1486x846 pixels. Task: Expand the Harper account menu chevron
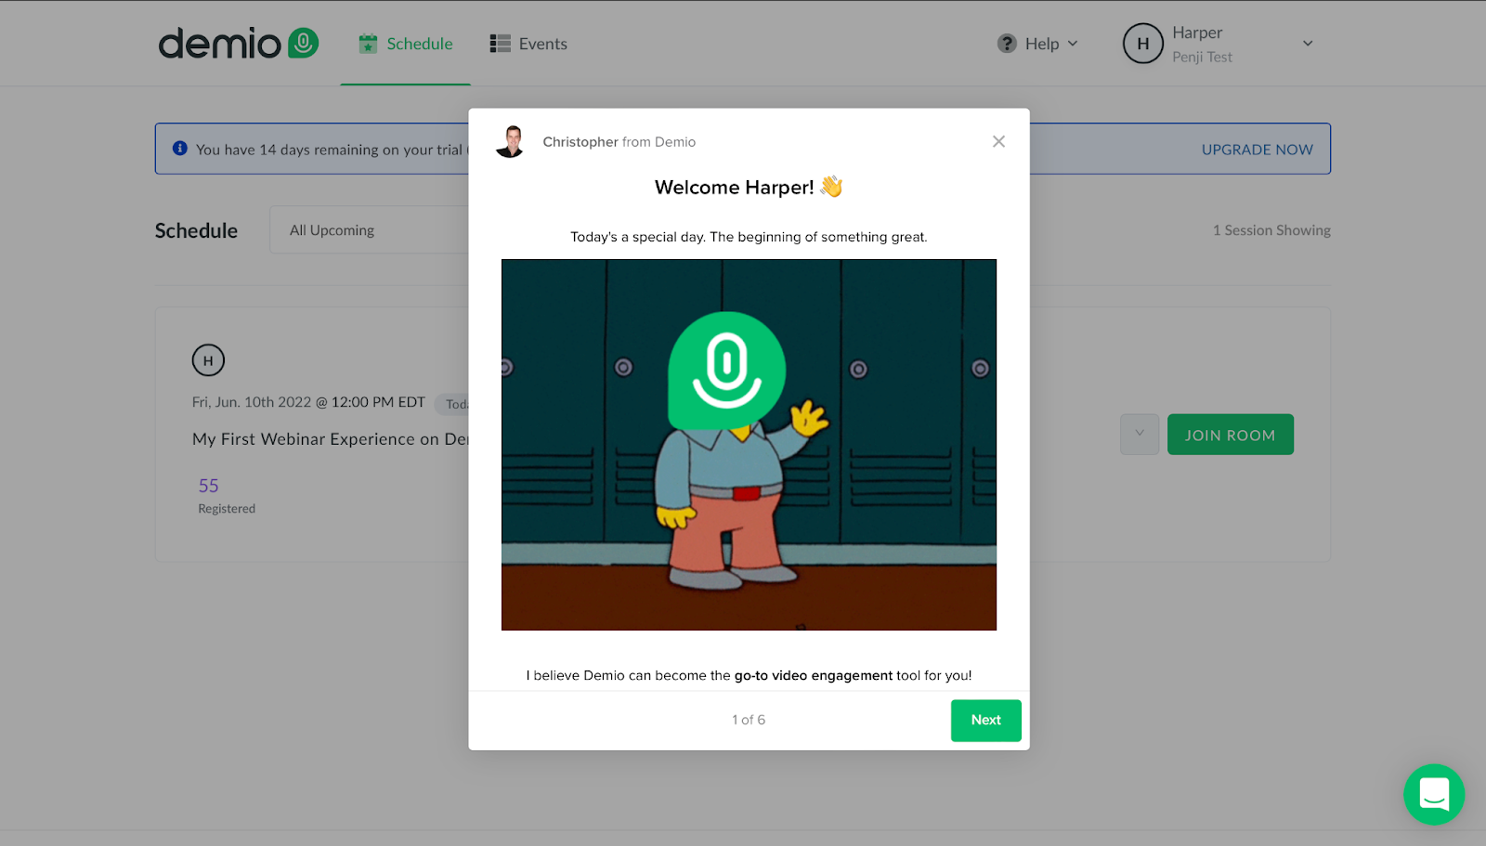click(1308, 44)
